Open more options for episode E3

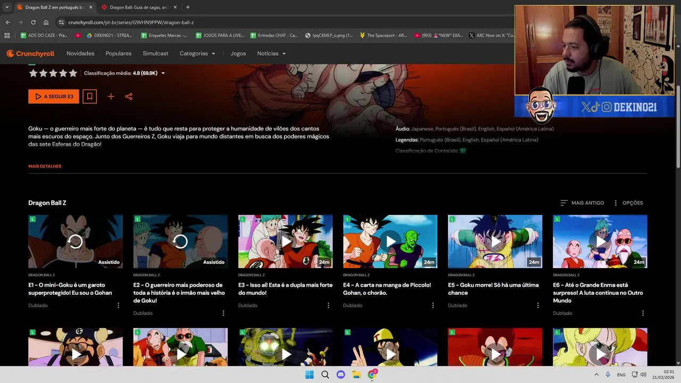click(328, 305)
